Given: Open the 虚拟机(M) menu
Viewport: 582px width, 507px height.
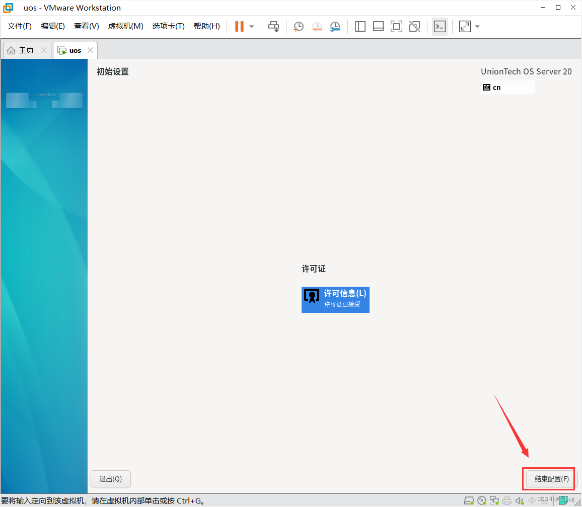Looking at the screenshot, I should (x=125, y=26).
